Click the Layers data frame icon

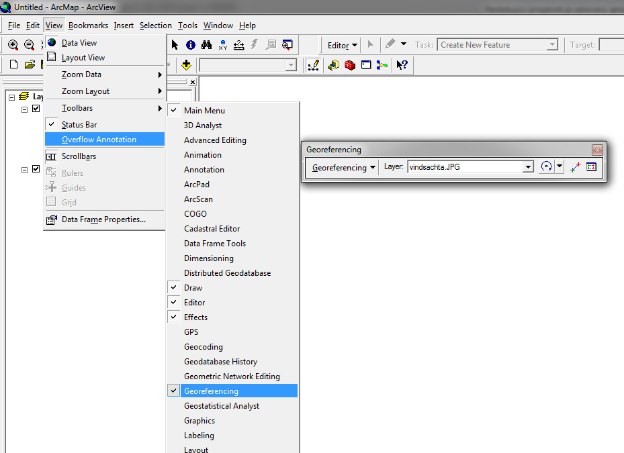pyautogui.click(x=24, y=96)
